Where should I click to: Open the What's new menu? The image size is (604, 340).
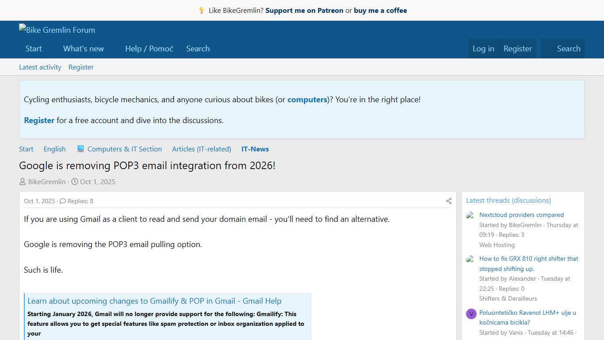(x=83, y=49)
